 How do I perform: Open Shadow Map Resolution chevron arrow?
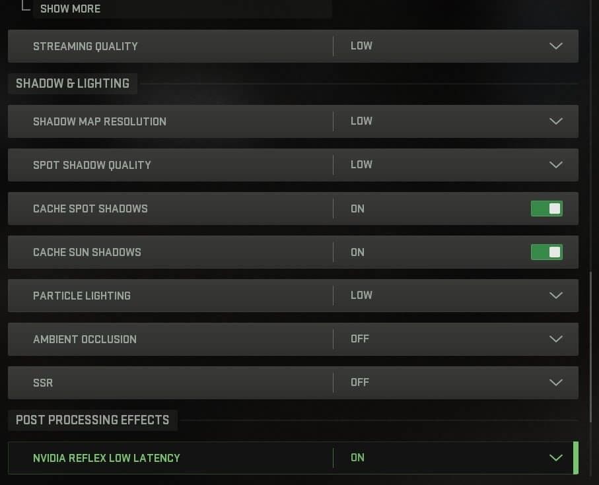[556, 121]
